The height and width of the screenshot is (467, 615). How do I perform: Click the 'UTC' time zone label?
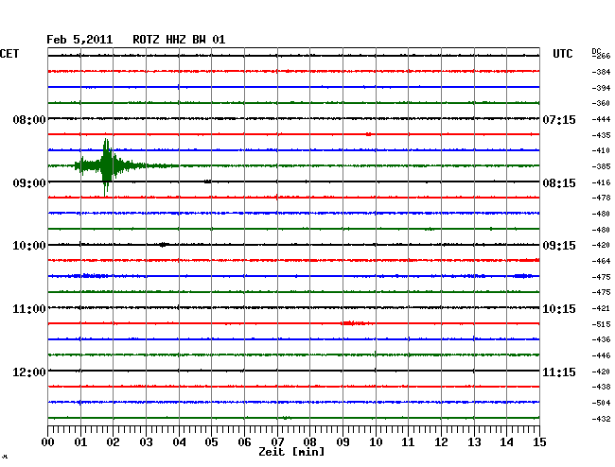(x=562, y=54)
